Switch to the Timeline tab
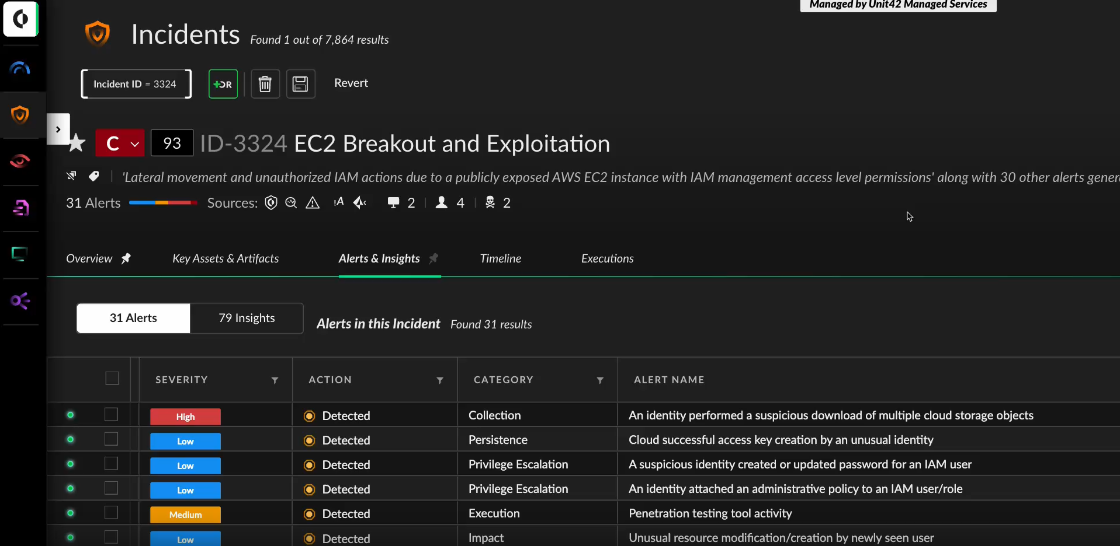1120x546 pixels. click(x=500, y=258)
